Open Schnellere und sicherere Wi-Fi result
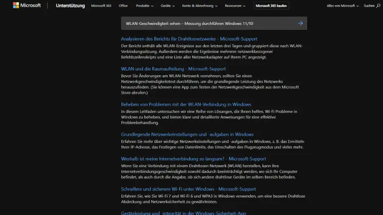The height and width of the screenshot is (215, 383). coord(188,189)
